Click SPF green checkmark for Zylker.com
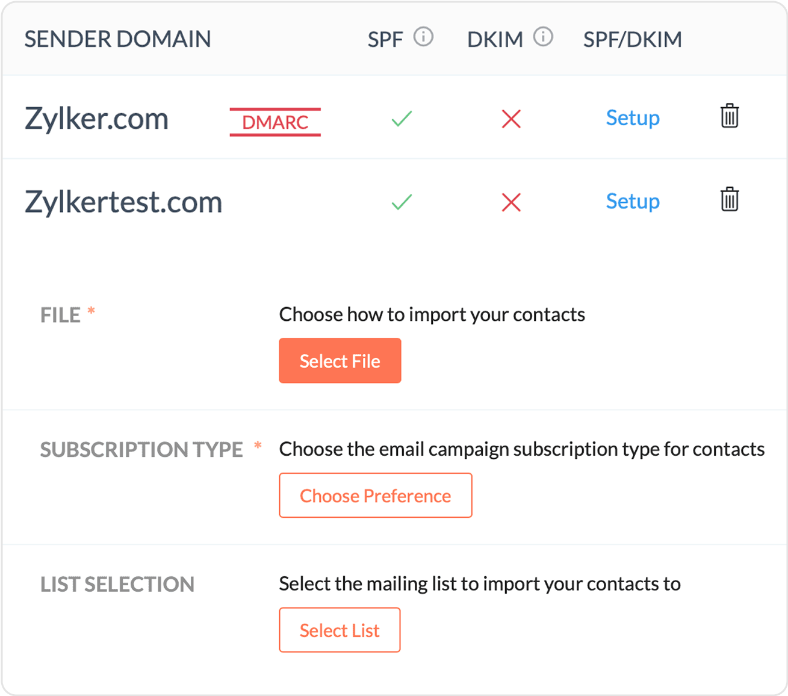 pyautogui.click(x=402, y=119)
